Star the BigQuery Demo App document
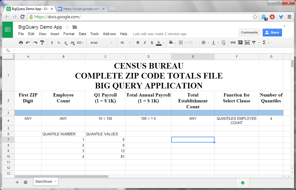Viewport: 296px width, 190px height. point(67,27)
